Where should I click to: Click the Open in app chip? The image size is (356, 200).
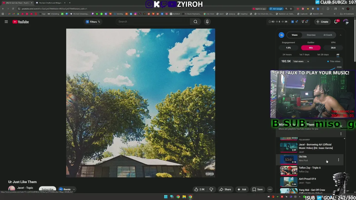click(259, 9)
